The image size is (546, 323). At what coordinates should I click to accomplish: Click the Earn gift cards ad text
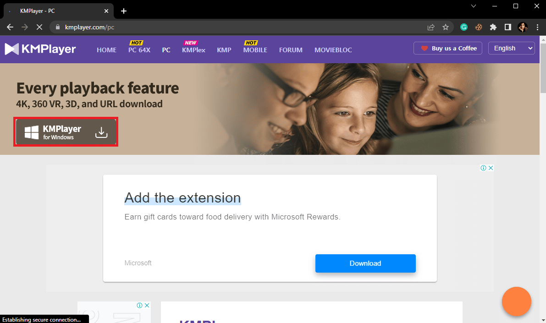click(232, 217)
